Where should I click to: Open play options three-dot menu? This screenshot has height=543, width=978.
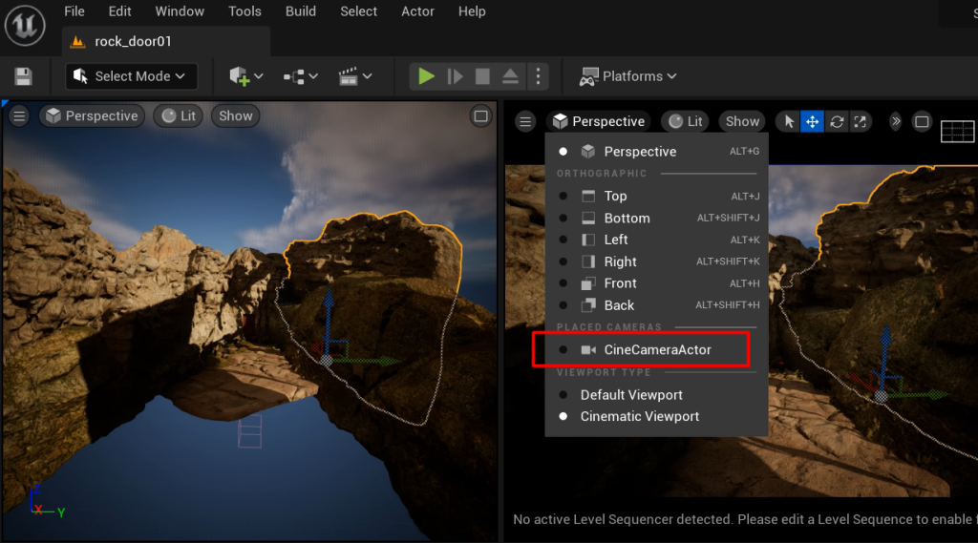[538, 76]
